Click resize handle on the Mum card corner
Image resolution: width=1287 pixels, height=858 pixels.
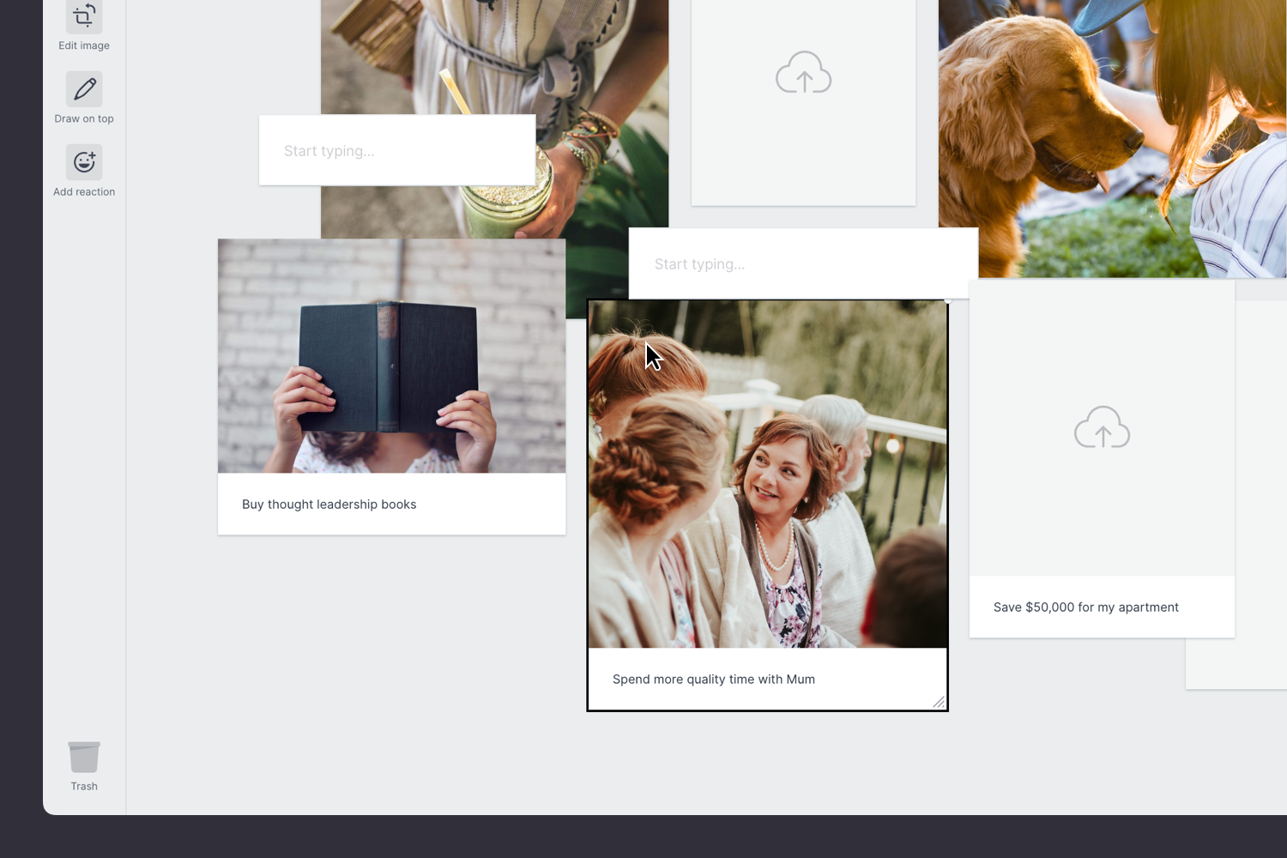939,702
